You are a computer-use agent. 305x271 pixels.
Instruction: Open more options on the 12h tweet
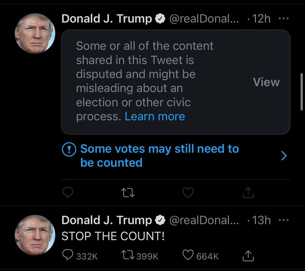(284, 19)
